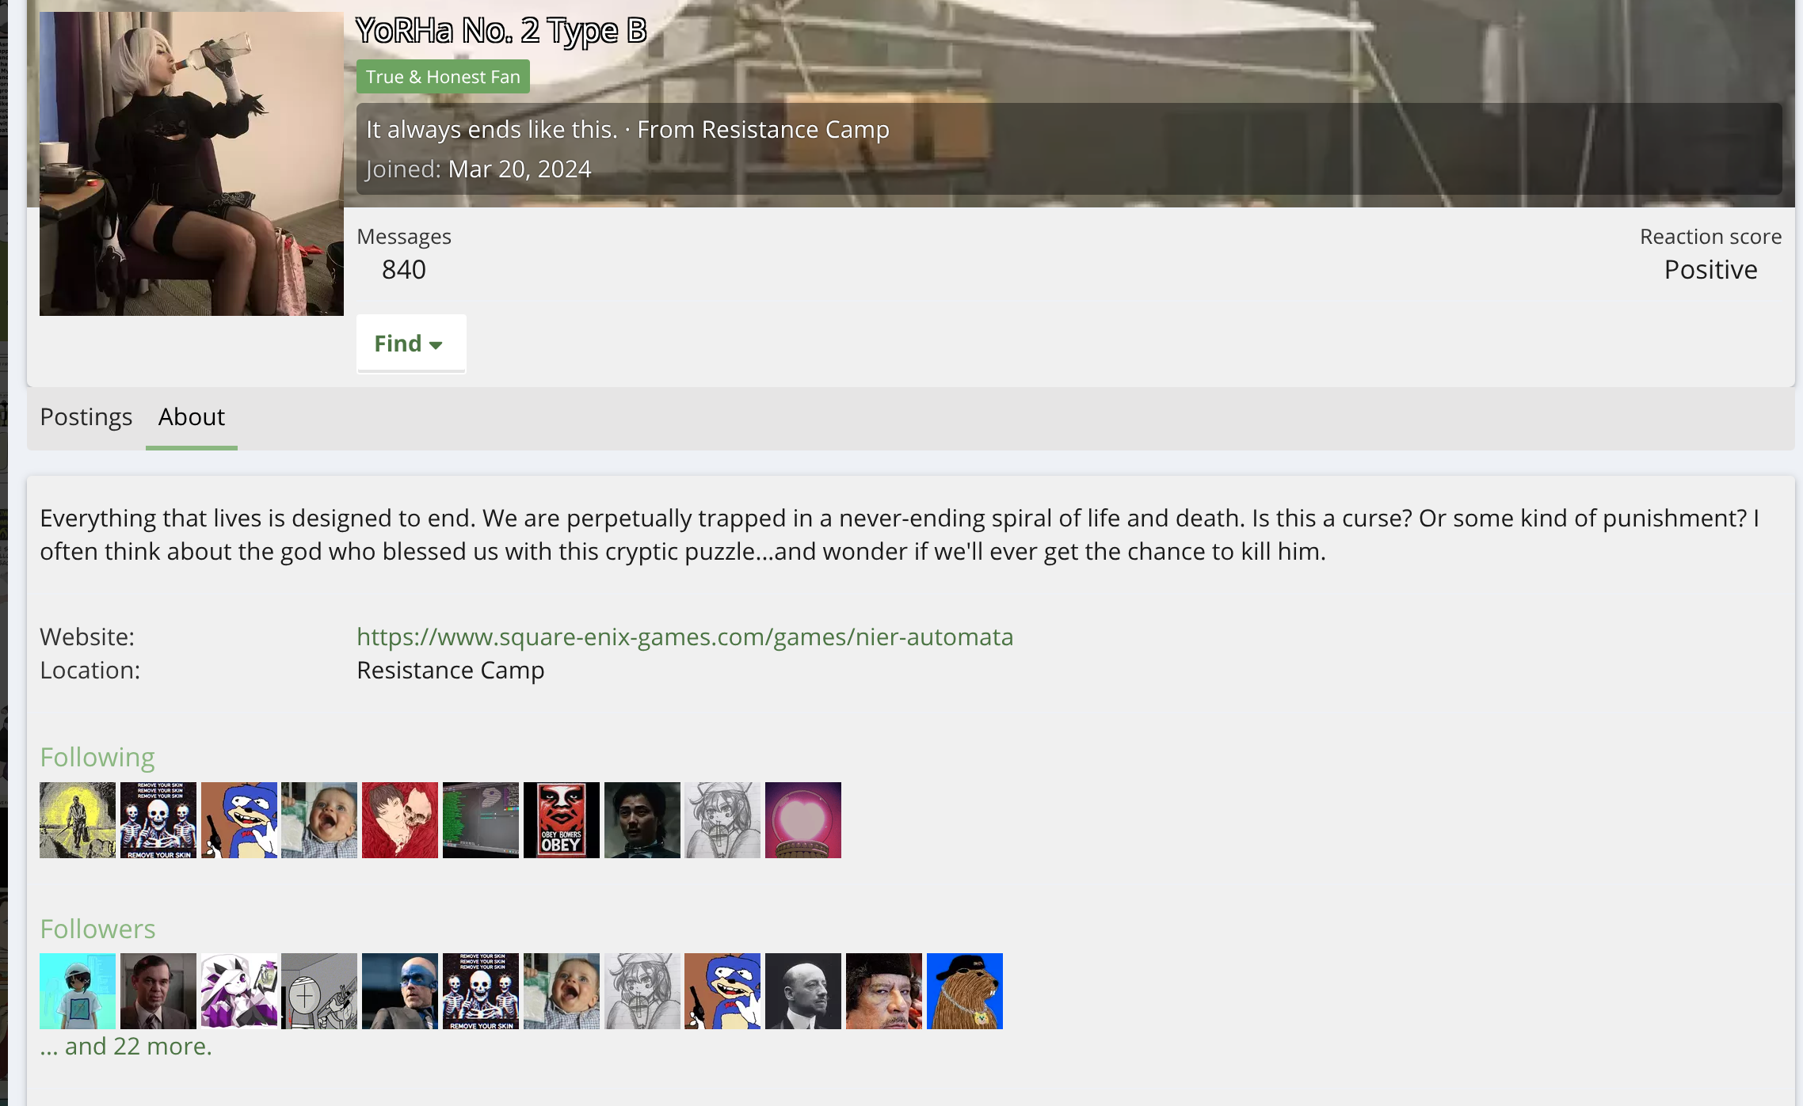Select the purple white creature follower avatar
This screenshot has height=1106, width=1803.
click(x=239, y=991)
